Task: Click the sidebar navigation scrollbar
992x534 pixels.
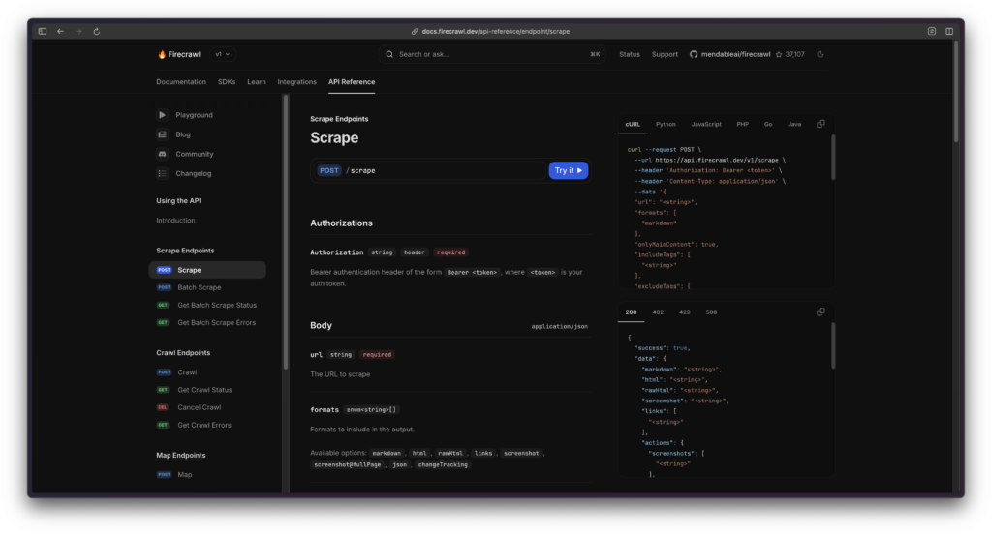Action: (x=286, y=231)
